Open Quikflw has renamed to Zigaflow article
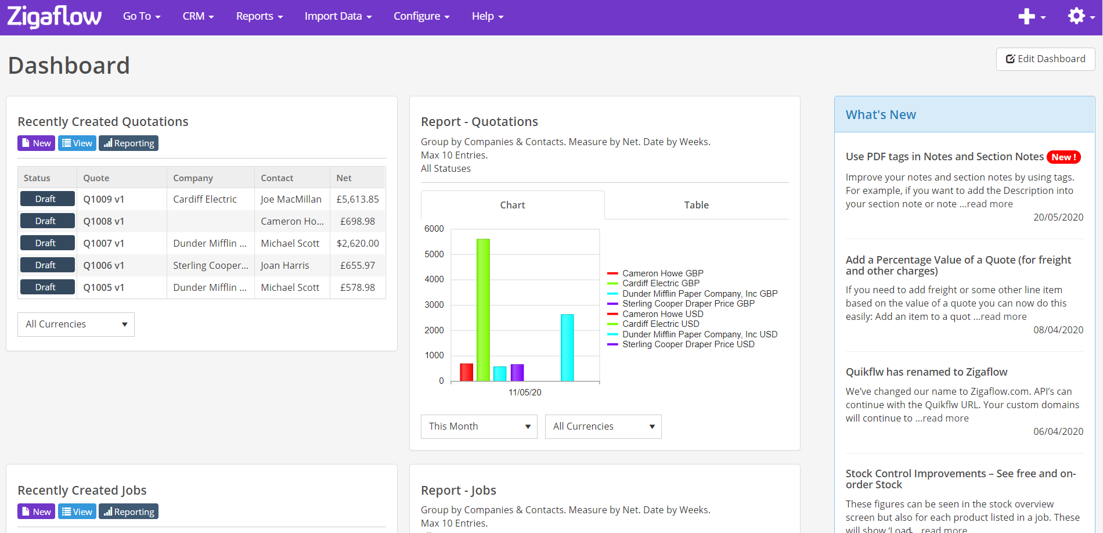Viewport: 1103px width, 533px height. pos(927,372)
